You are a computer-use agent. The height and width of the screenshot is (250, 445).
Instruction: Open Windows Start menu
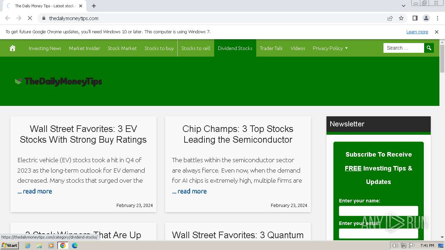coord(9,245)
